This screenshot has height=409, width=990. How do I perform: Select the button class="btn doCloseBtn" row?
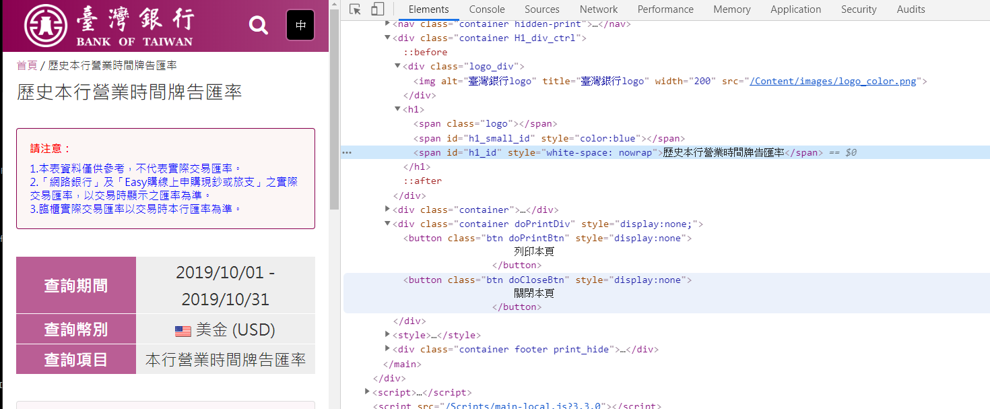click(548, 280)
